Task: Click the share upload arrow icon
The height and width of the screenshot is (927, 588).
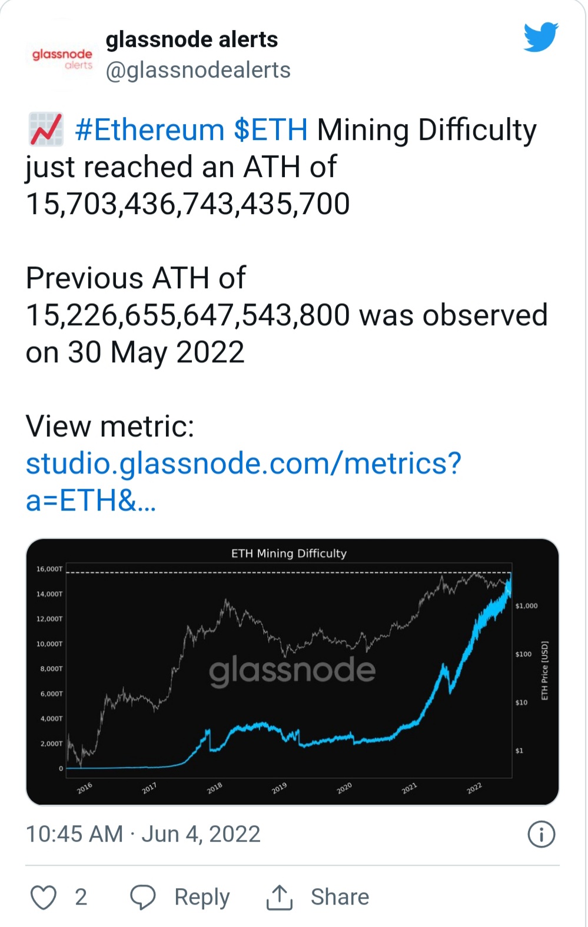Action: [280, 897]
